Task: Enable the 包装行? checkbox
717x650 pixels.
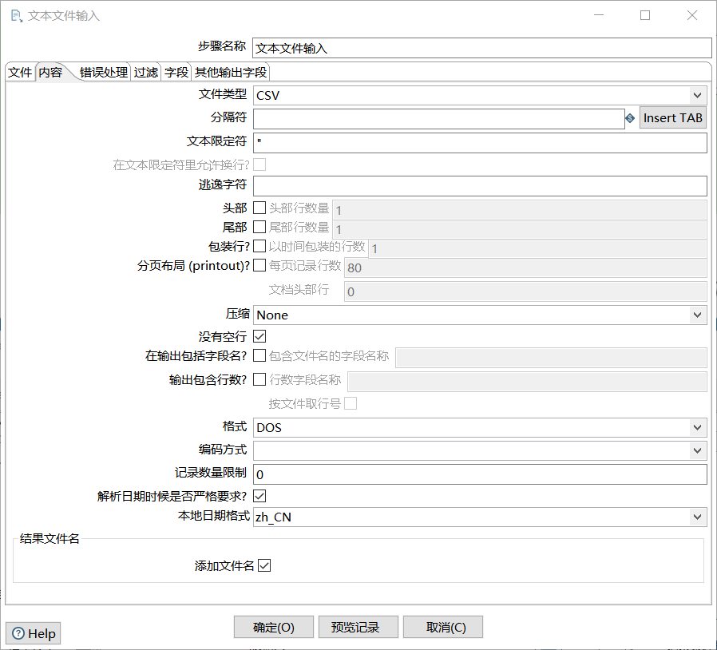Action: 259,246
